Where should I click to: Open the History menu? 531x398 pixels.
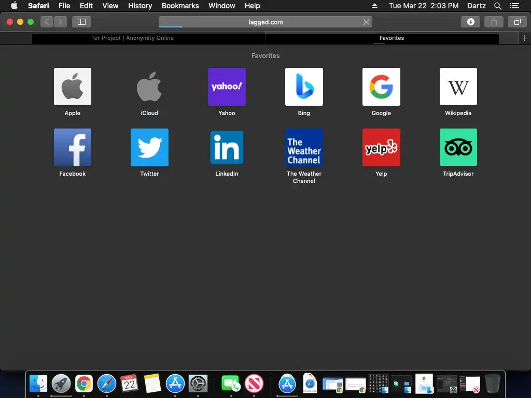coord(140,6)
